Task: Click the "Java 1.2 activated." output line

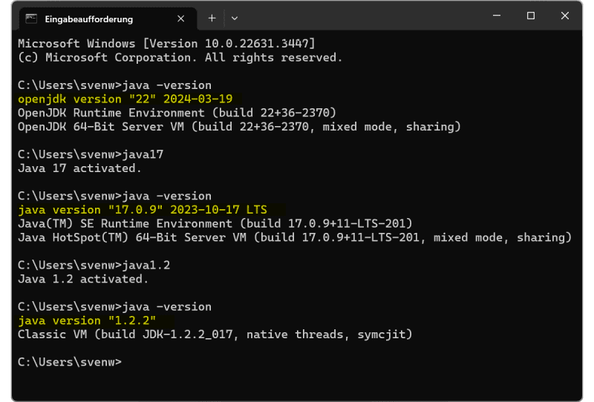Action: 83,279
